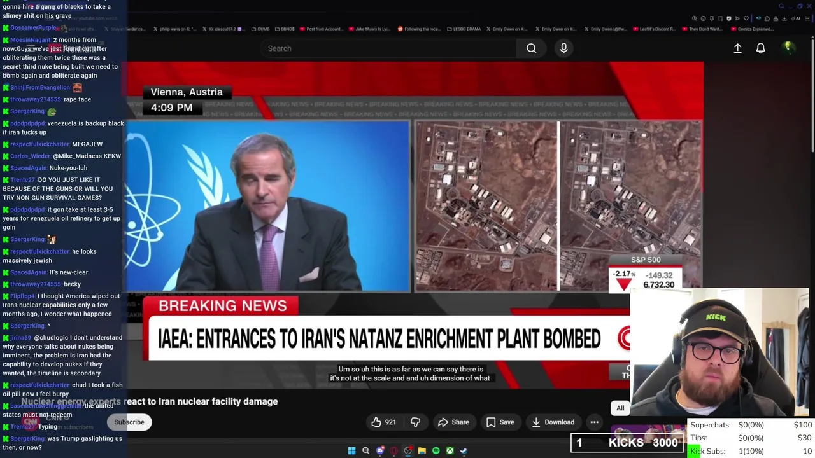Click the 'Kick Subs:' goal row
This screenshot has width=815, height=458.
pos(751,451)
